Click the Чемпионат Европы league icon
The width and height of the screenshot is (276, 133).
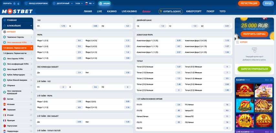[x=5, y=37]
